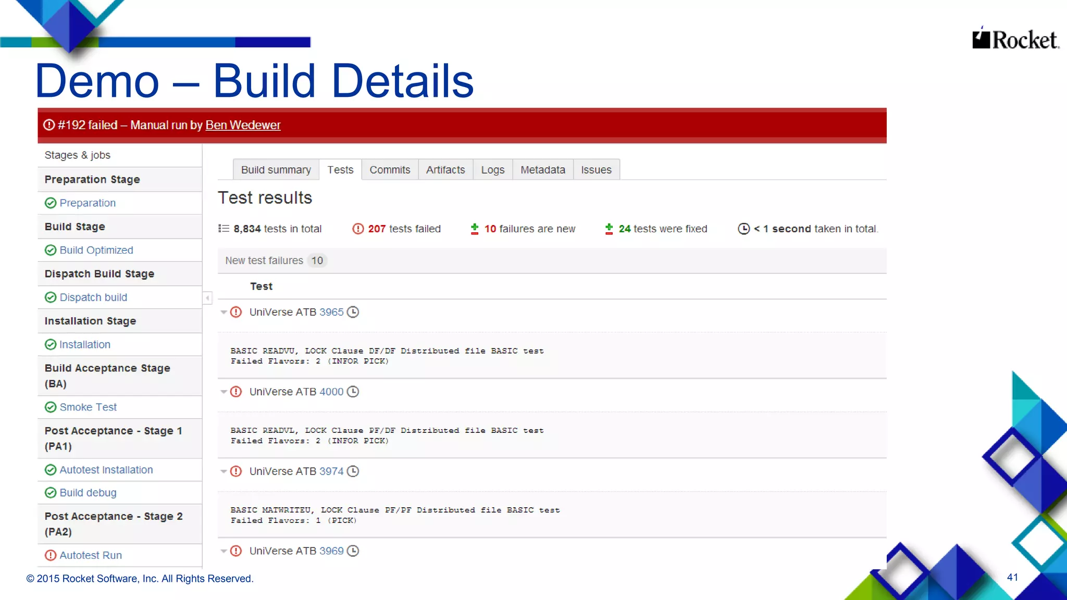
Task: Click the Autotest Installation success check icon
Action: (x=51, y=470)
